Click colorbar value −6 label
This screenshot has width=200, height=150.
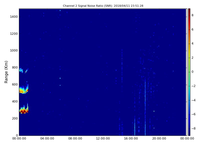click(193, 114)
